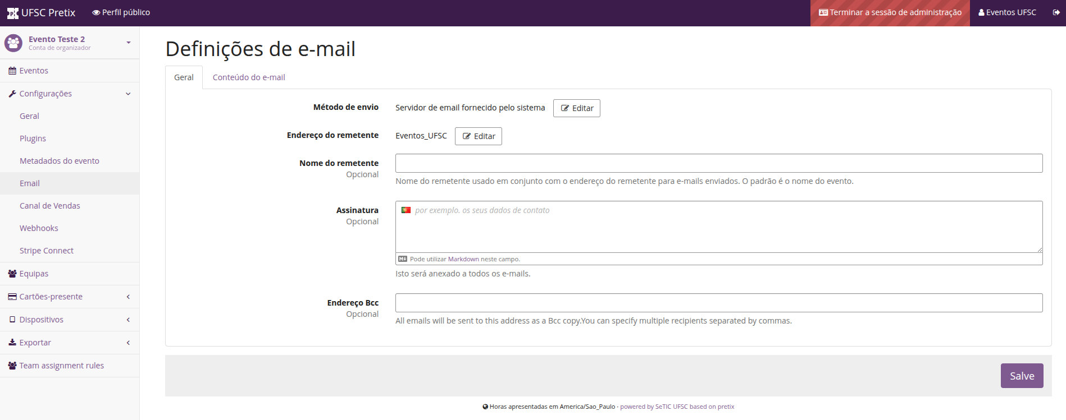
Task: Open the Team assignment rules entry
Action: [x=70, y=366]
